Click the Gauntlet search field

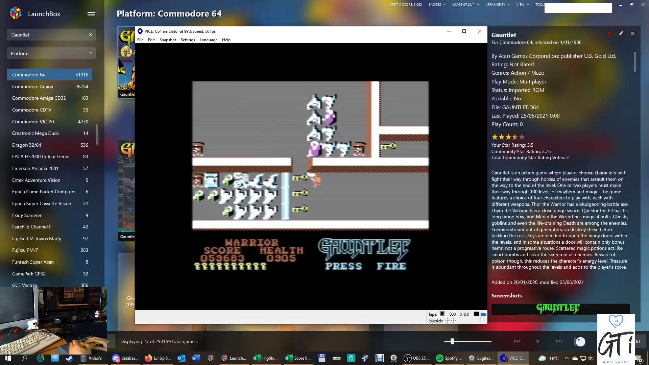[x=47, y=35]
